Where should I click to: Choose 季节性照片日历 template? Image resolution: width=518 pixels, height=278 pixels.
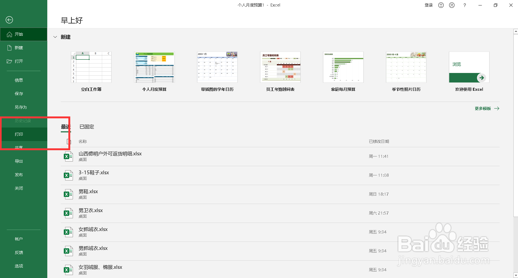click(406, 72)
